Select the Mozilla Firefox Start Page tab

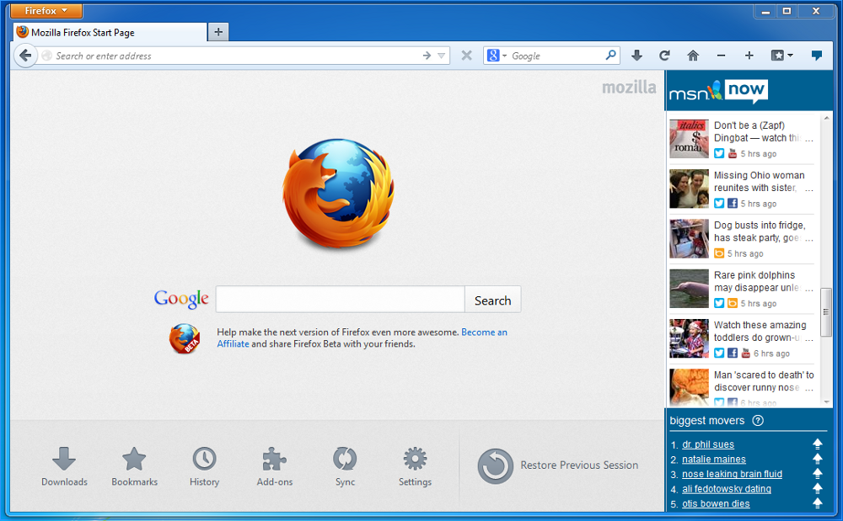pyautogui.click(x=110, y=32)
